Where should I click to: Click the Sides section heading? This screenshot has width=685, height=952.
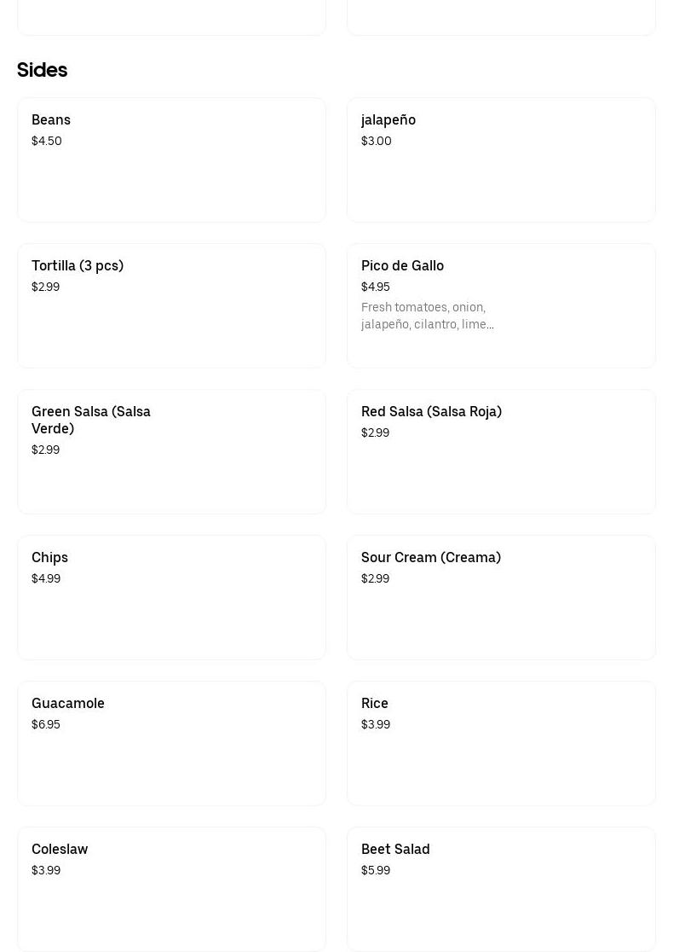click(x=42, y=70)
